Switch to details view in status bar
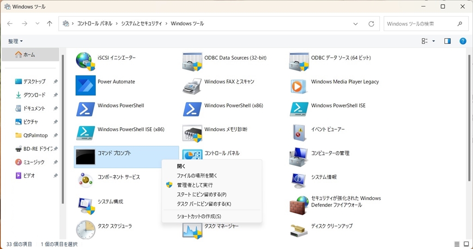The height and width of the screenshot is (249, 473). pos(457,244)
